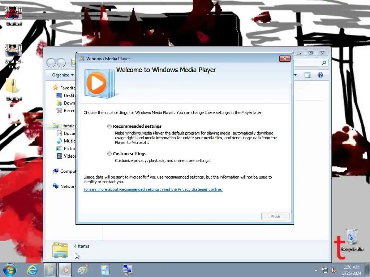Open the remote desktop taskbar icon
Screen dimensions: 370x277
tap(128, 270)
